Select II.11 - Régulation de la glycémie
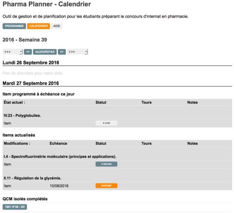Screen dimensions: 234x213 point(32,178)
